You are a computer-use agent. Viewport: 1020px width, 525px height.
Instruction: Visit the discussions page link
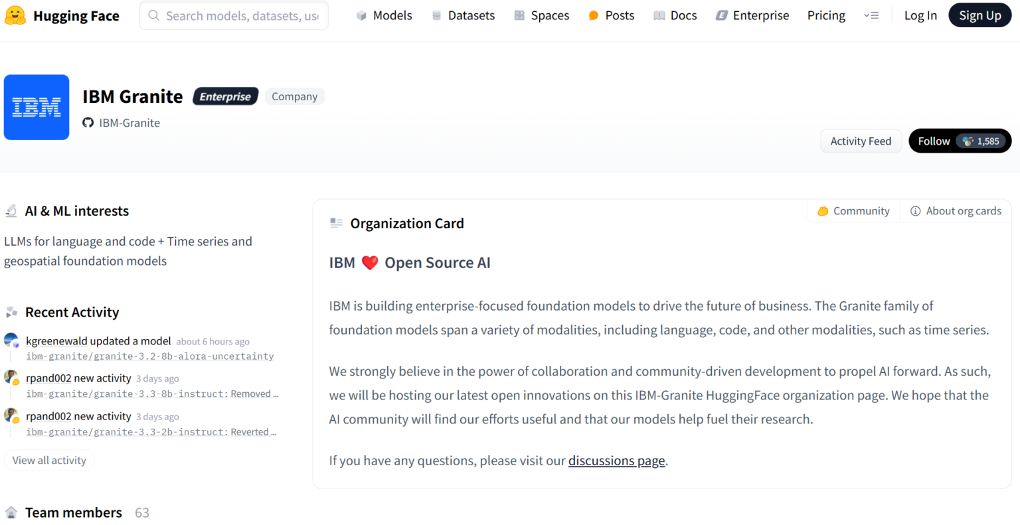616,461
